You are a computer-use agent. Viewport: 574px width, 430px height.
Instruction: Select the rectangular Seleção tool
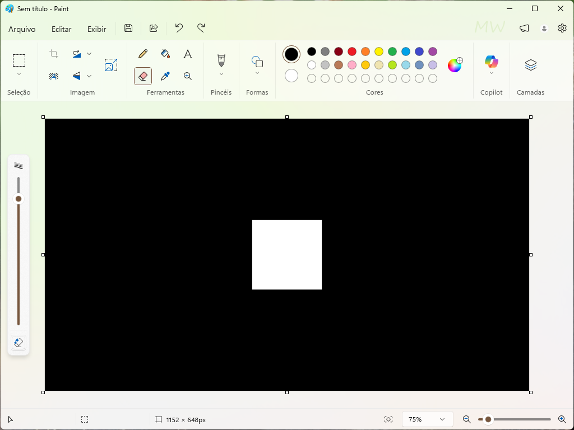(x=18, y=59)
